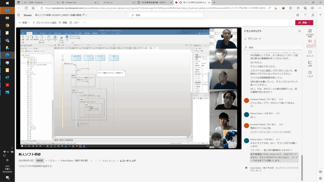The height and width of the screenshot is (182, 324).
Task: Close the 新人ソフト研修 browser tab
Action: (209, 2)
